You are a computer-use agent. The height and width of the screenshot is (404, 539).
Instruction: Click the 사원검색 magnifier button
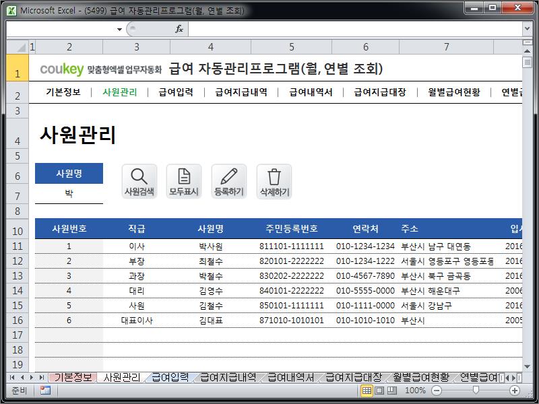[x=139, y=181]
